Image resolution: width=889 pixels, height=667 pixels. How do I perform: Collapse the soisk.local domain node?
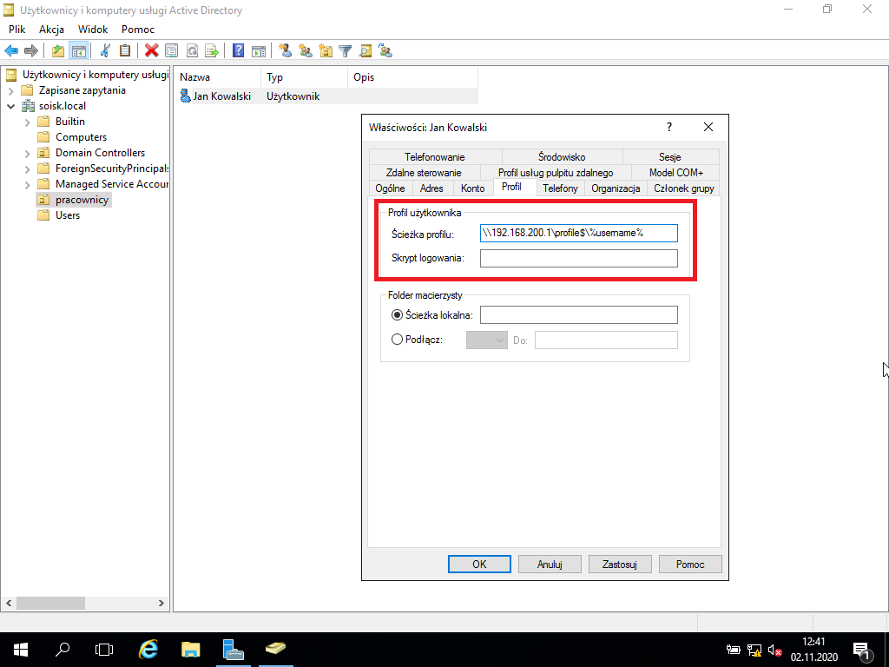click(x=10, y=106)
